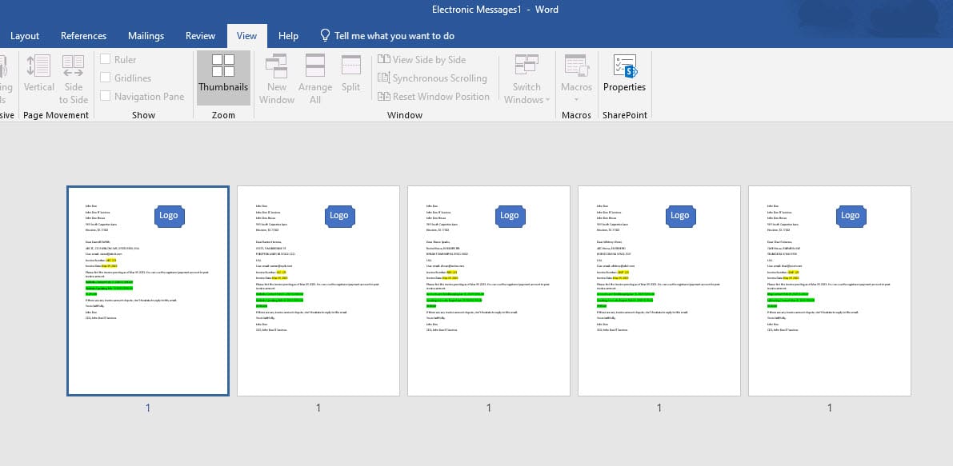The image size is (953, 466).
Task: Select the second page thumbnail
Action: 318,291
